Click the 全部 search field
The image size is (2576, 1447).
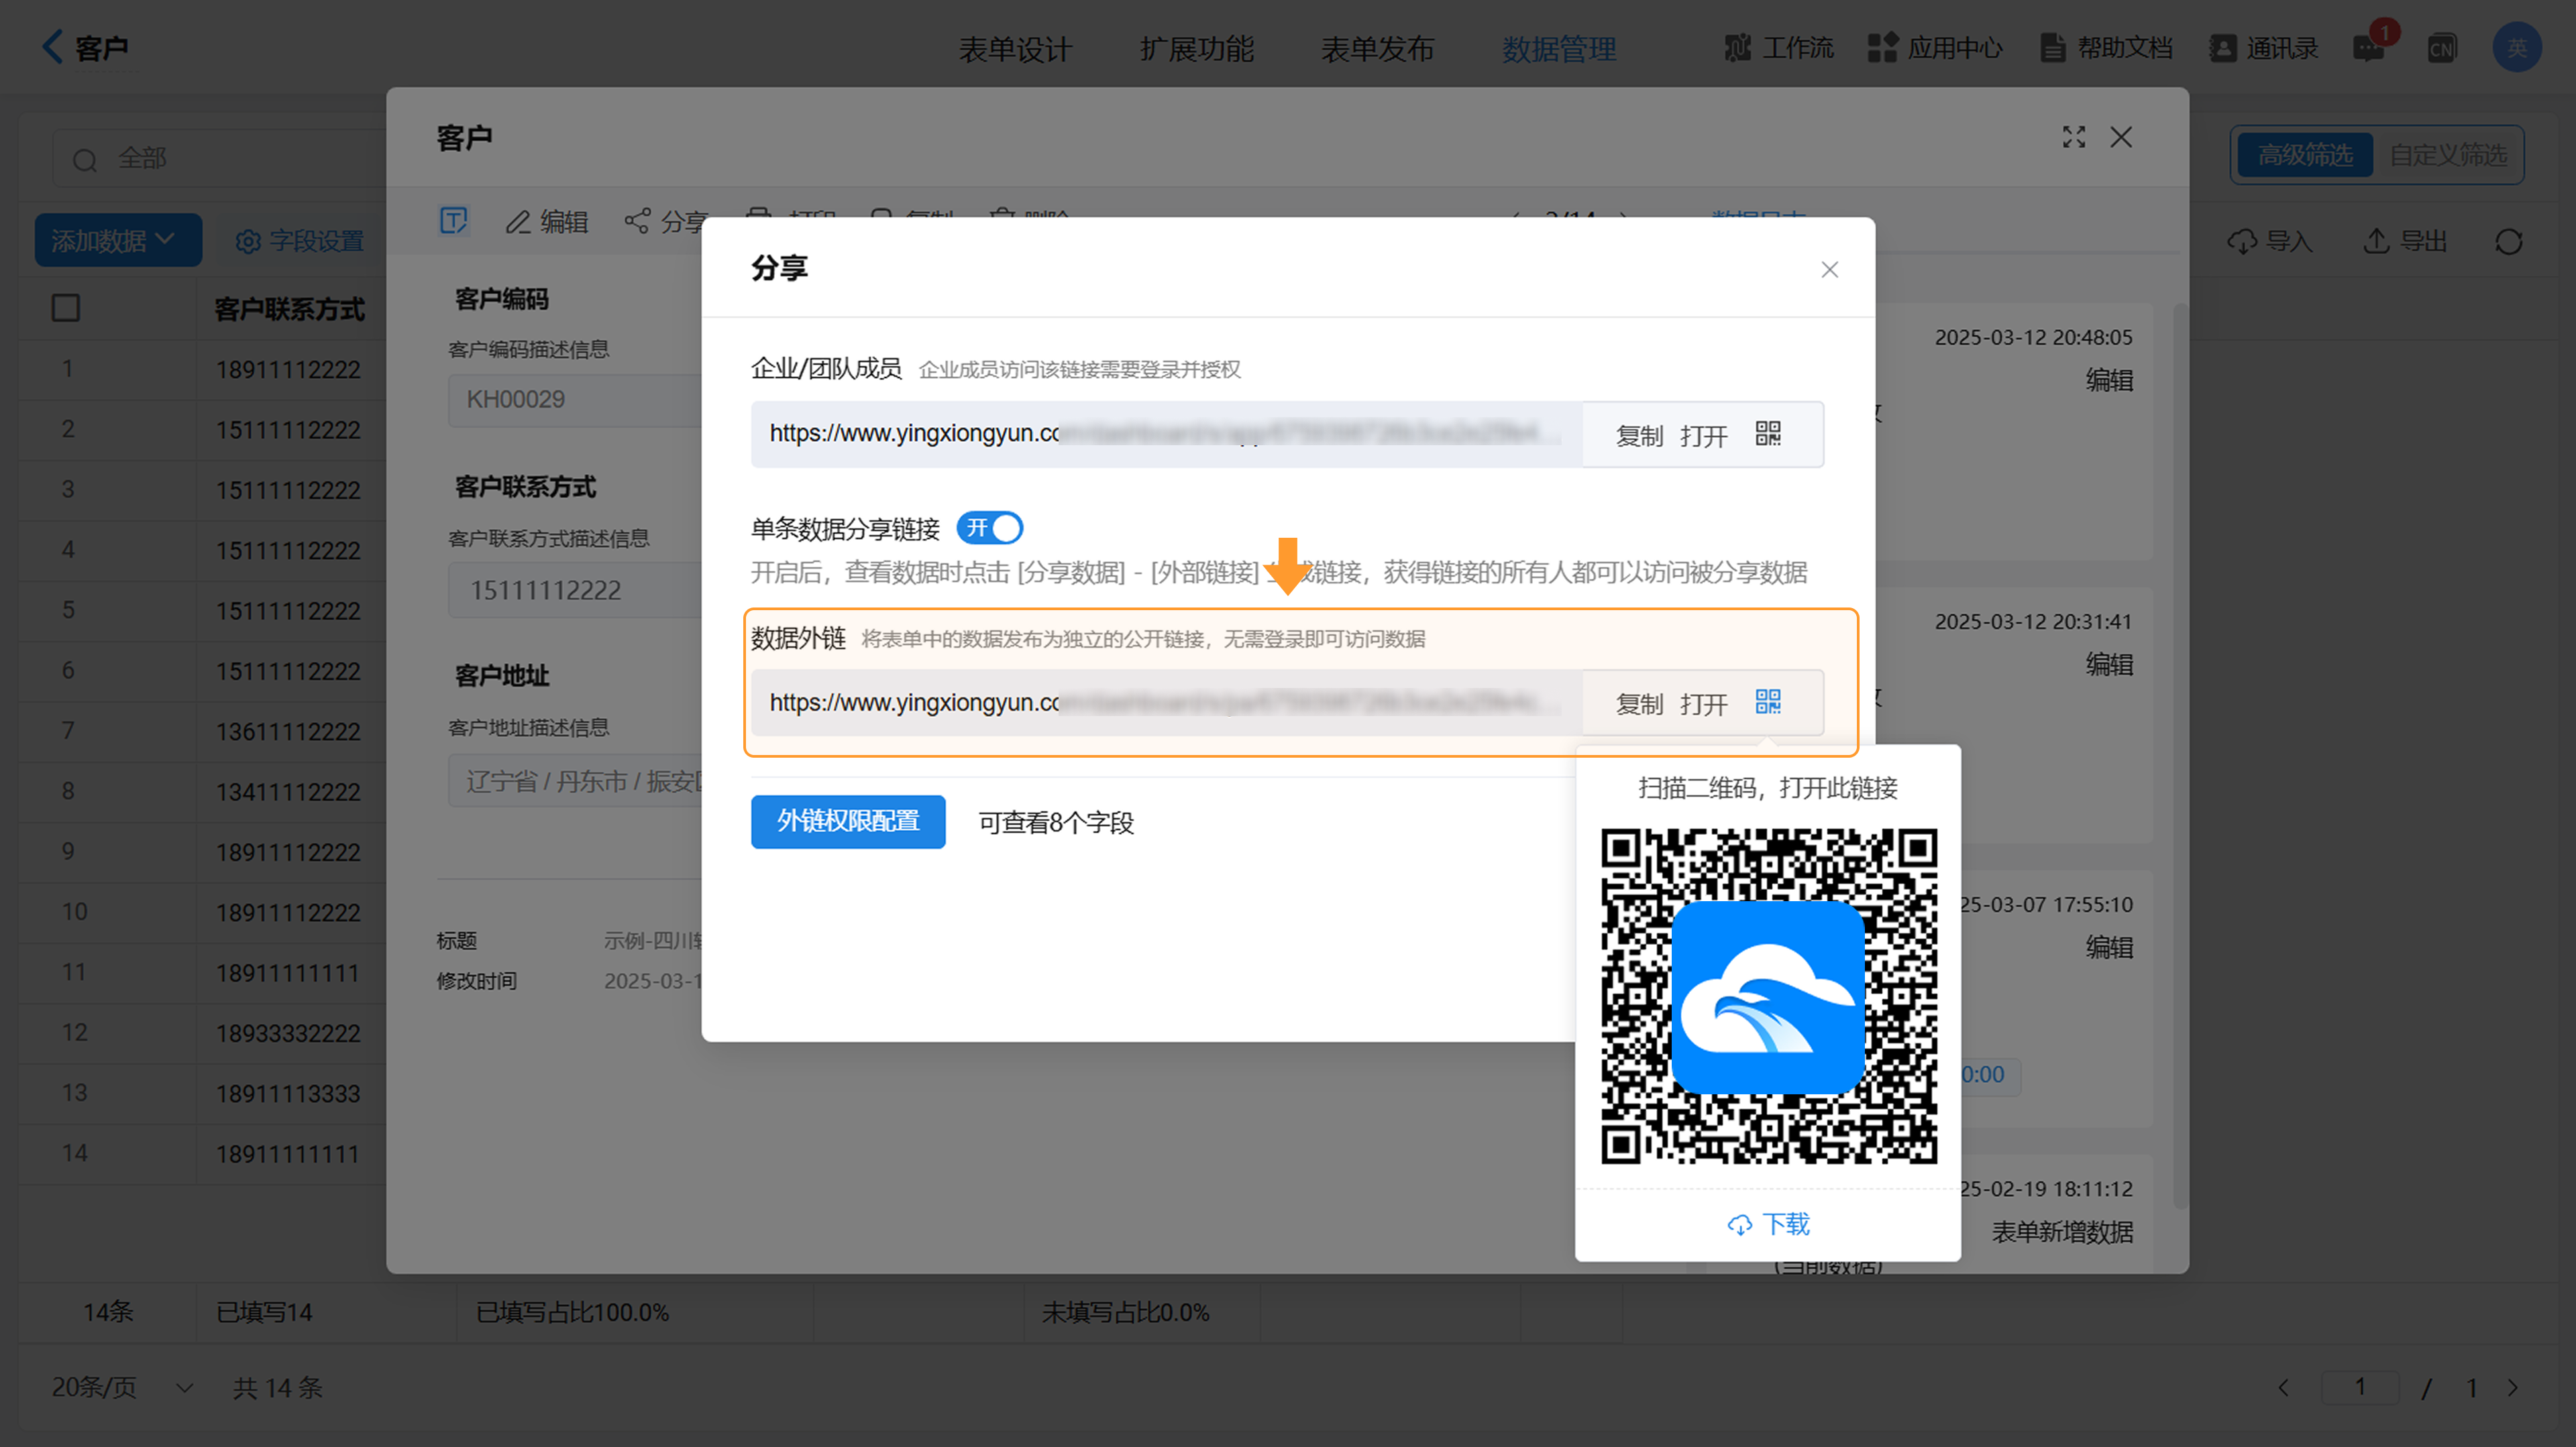pyautogui.click(x=220, y=158)
